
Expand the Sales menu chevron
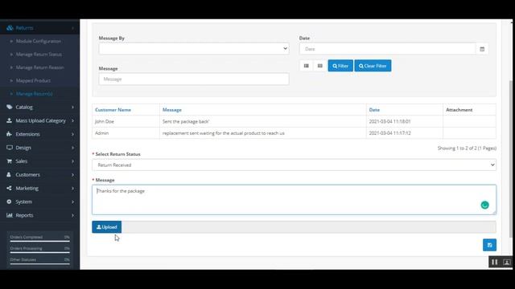(x=72, y=161)
